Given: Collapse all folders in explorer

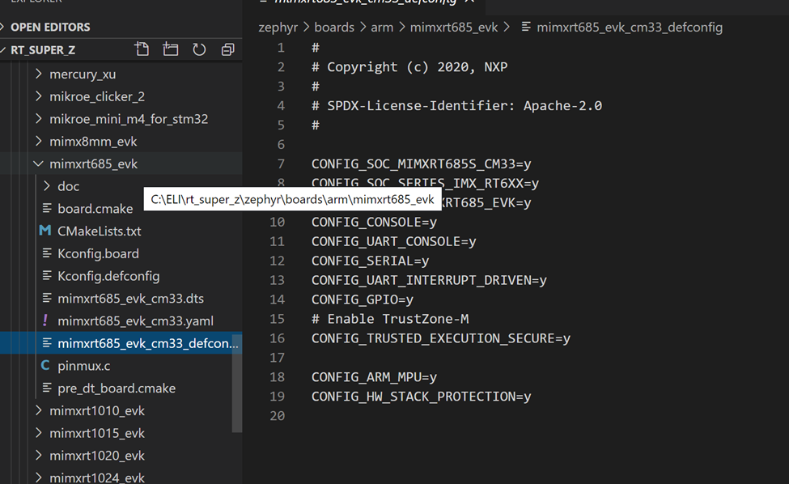Looking at the screenshot, I should click(227, 49).
